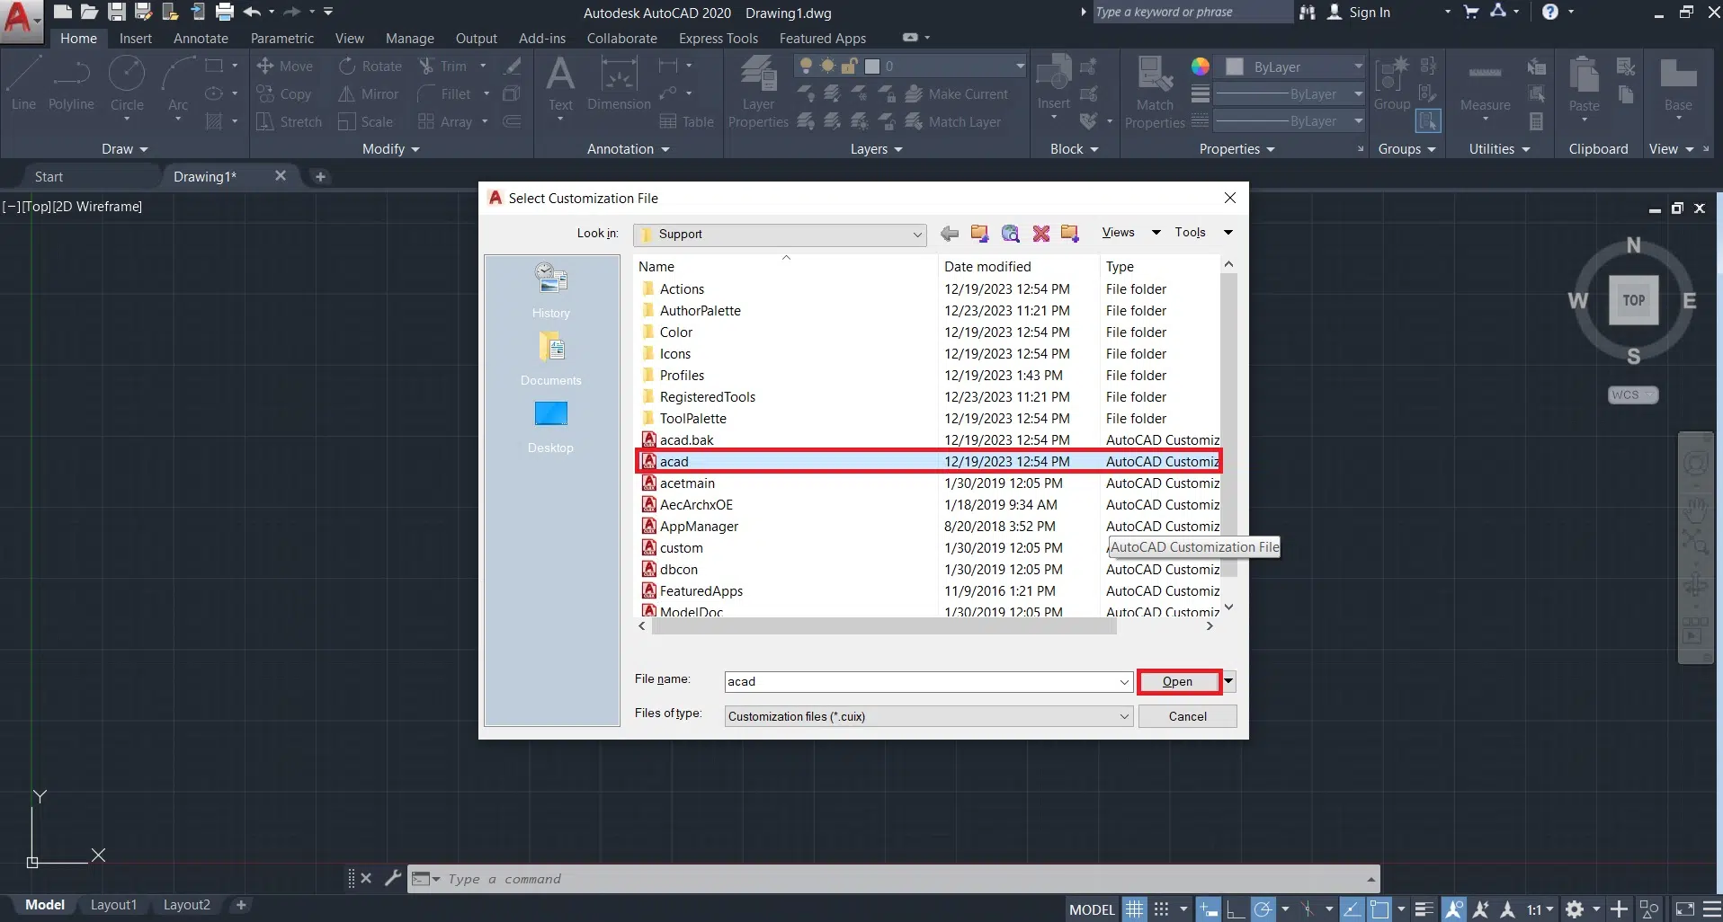1723x922 pixels.
Task: Toggle Ortho mode in the status bar
Action: click(1236, 909)
